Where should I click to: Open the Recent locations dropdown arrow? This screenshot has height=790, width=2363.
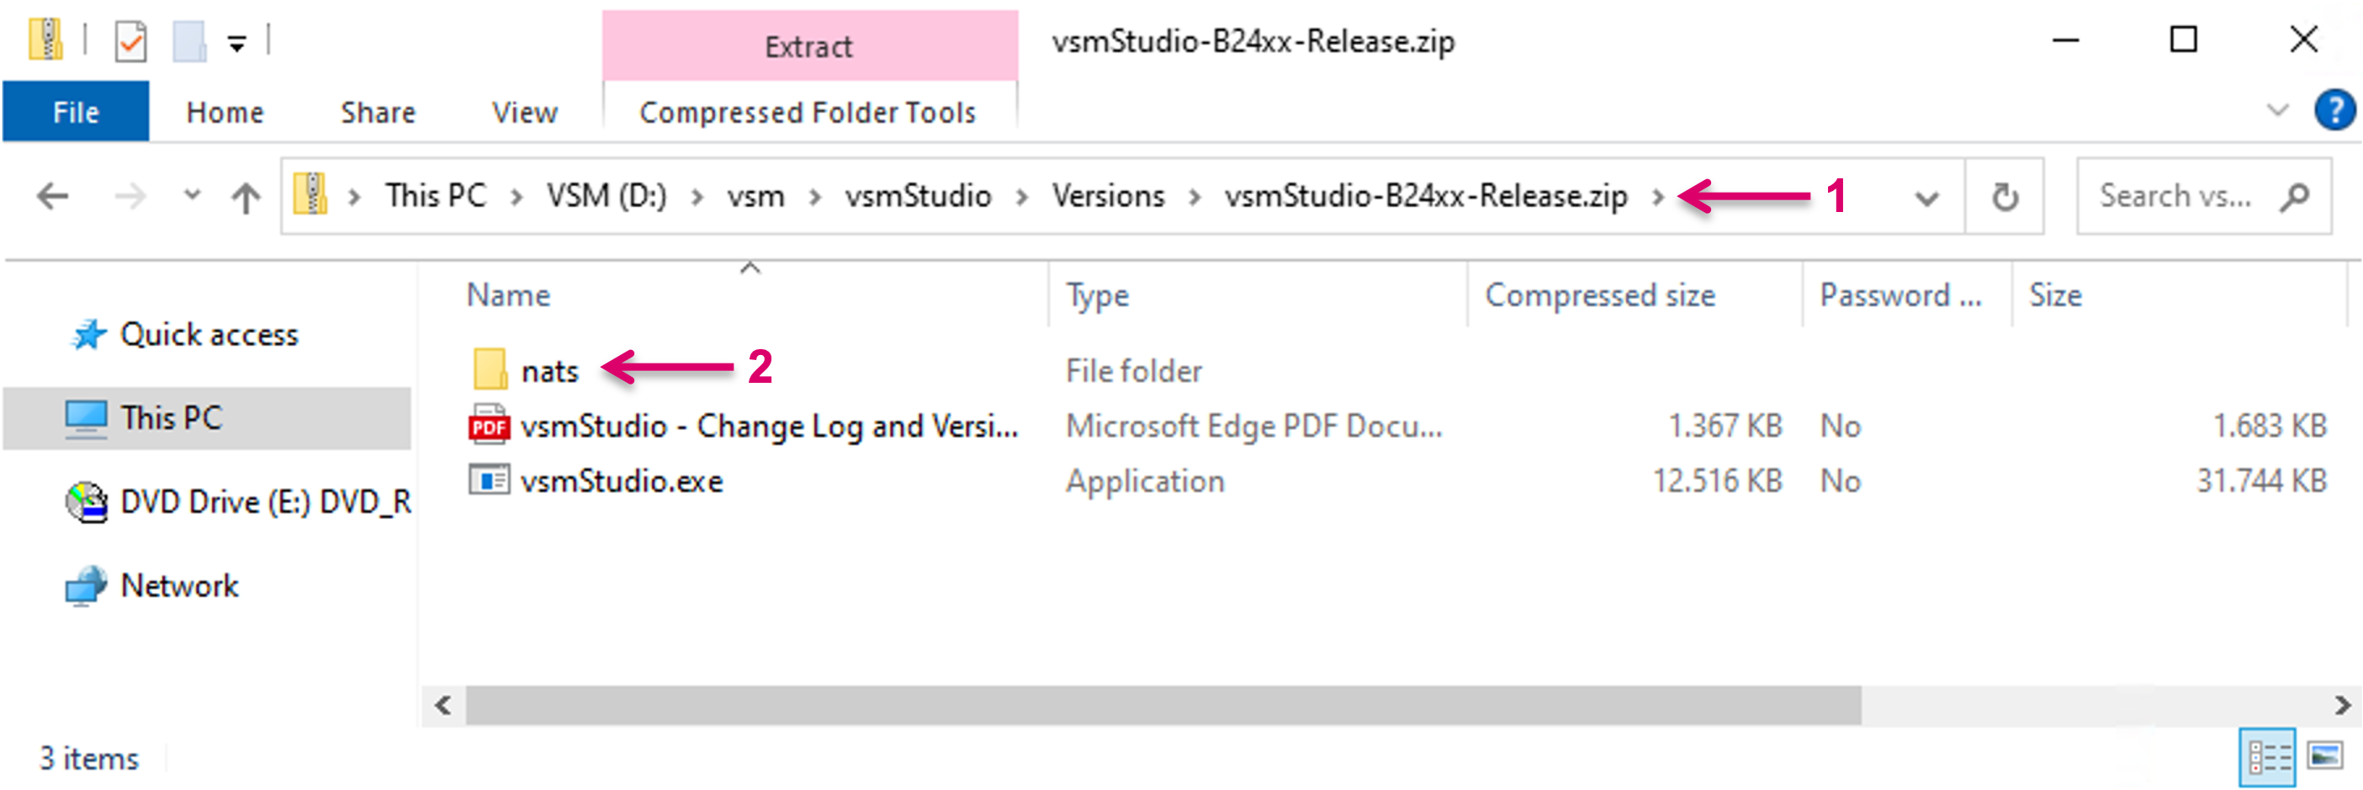click(192, 195)
